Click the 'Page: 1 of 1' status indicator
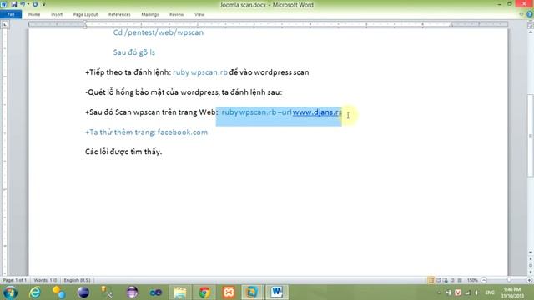This screenshot has width=534, height=300. click(15, 280)
